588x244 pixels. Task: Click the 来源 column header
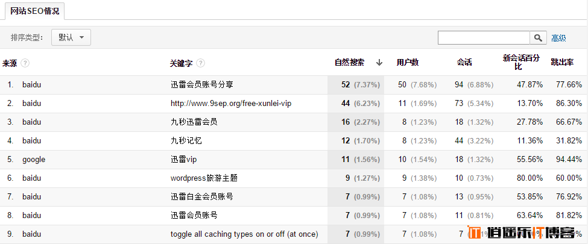[10, 63]
